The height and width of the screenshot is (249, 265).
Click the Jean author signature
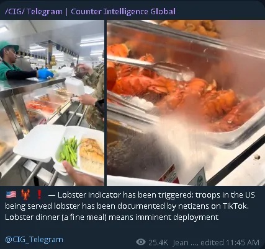[180, 242]
